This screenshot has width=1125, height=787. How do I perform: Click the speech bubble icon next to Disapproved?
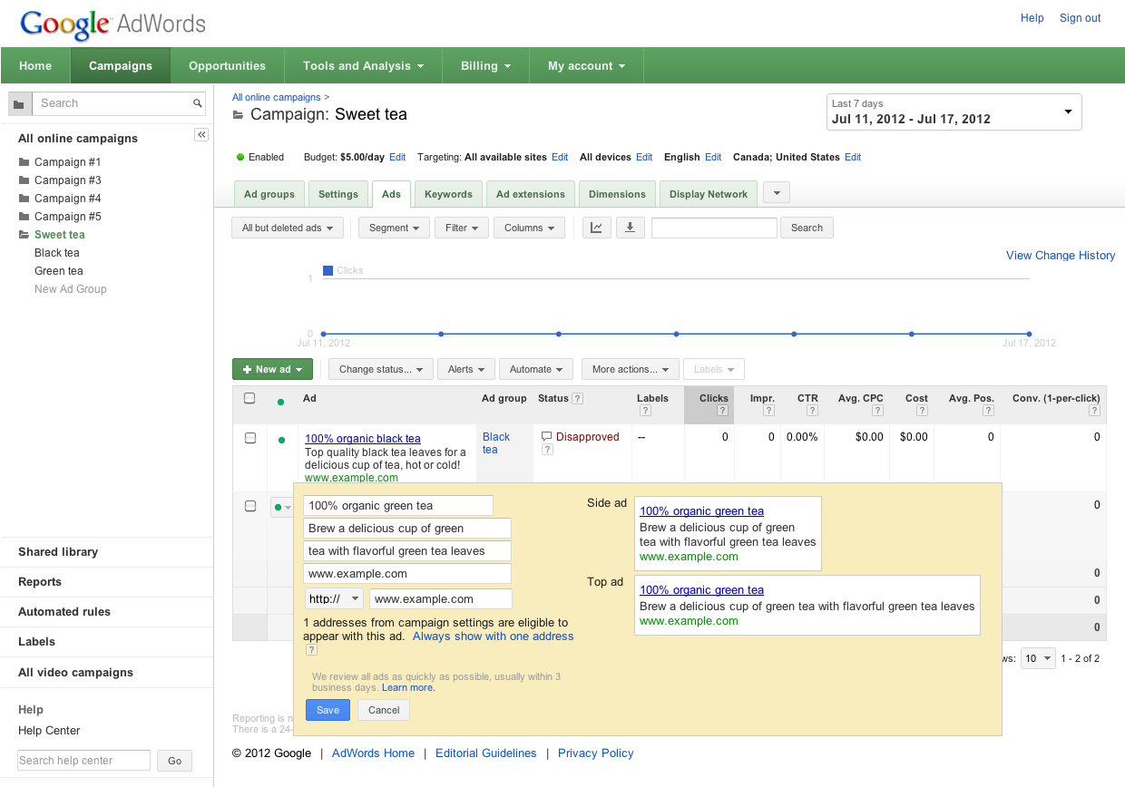click(x=546, y=437)
